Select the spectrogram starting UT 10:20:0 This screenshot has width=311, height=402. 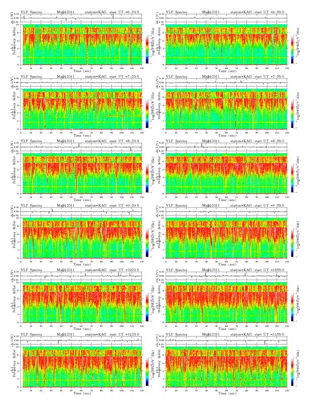point(82,303)
